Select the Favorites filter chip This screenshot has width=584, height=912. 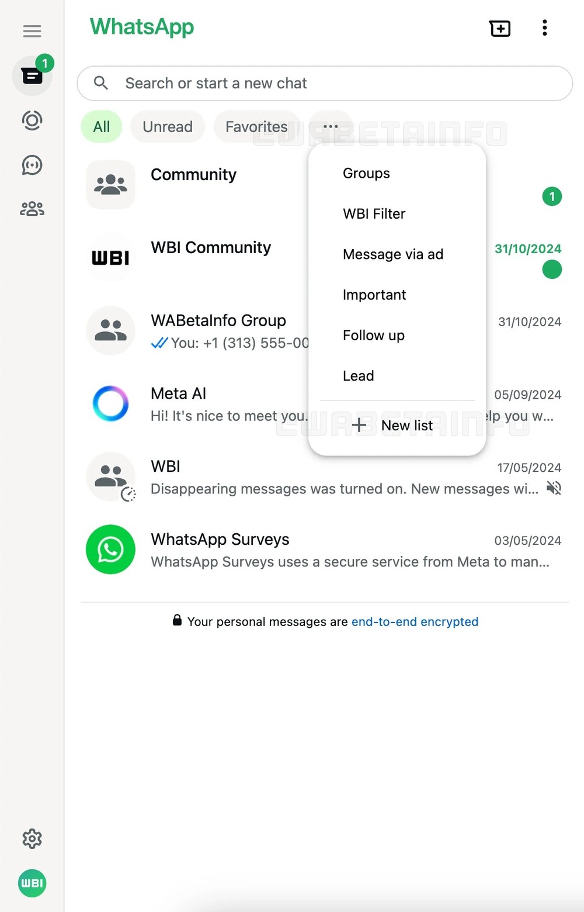256,127
